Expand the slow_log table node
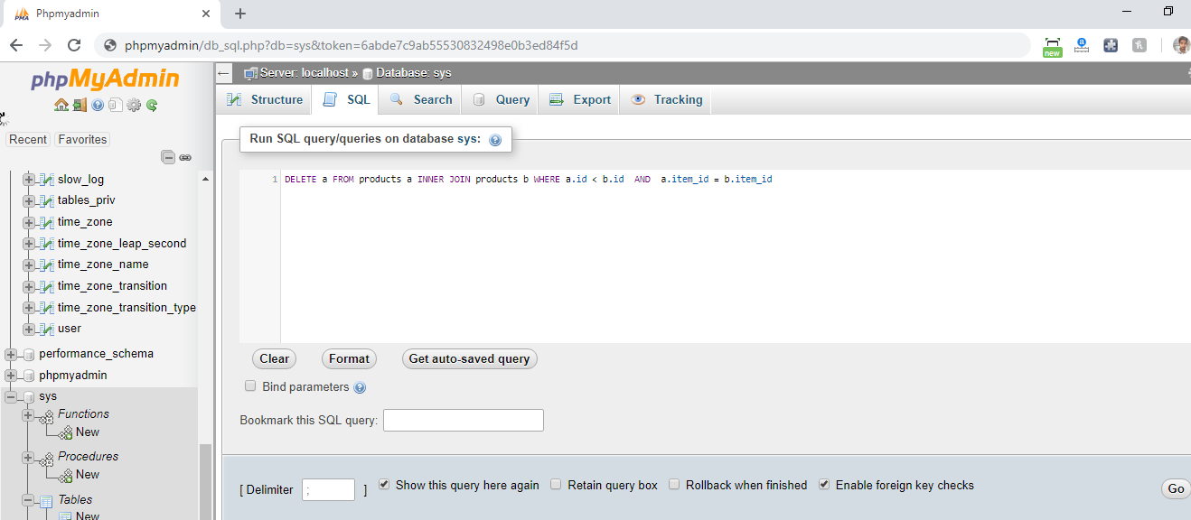Screen dimensions: 1191x520 (x=28, y=180)
